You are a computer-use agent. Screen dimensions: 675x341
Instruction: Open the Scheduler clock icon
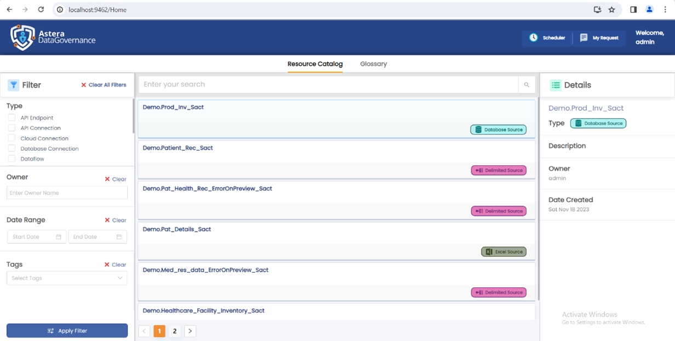click(x=533, y=38)
